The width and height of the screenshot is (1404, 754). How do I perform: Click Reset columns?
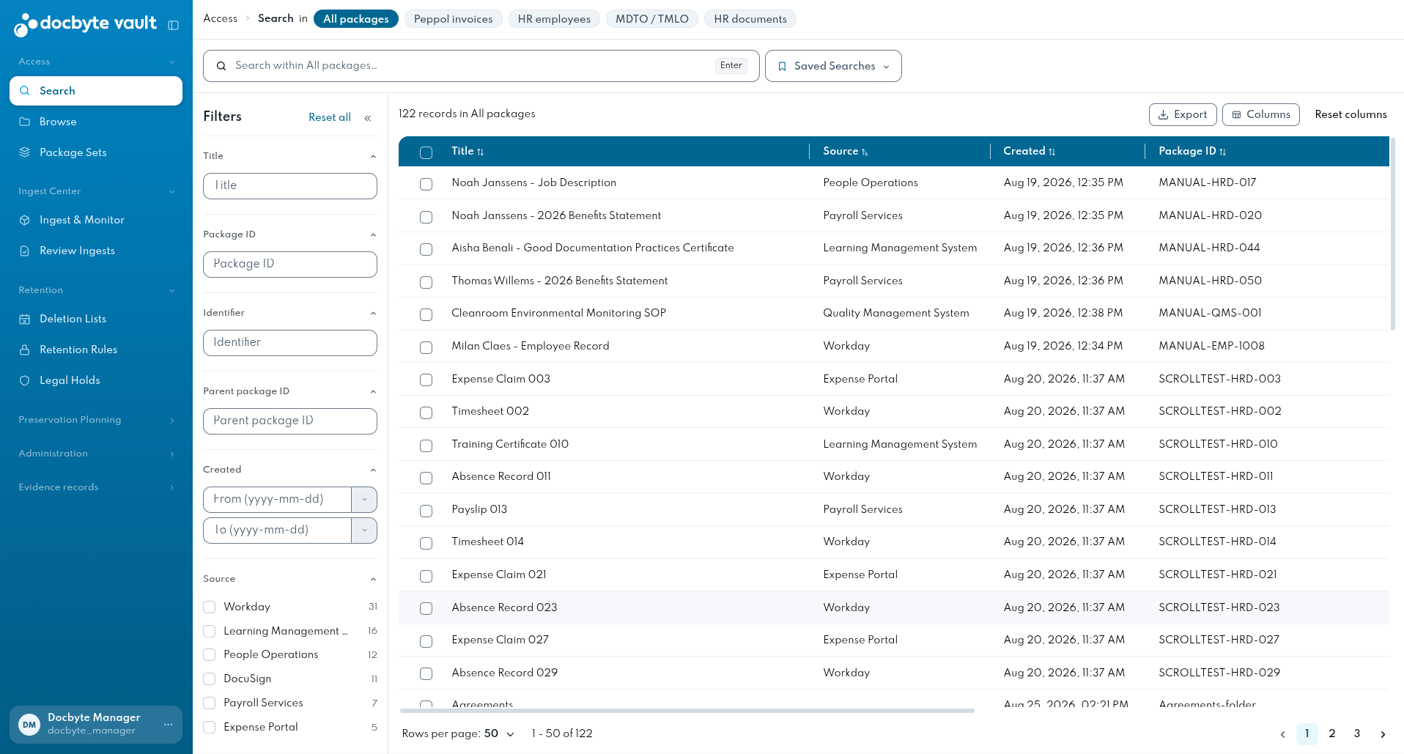point(1351,114)
